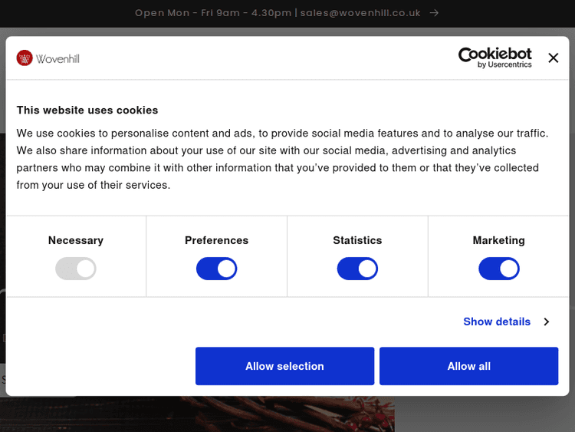Click the chevron beside Show details
Screen dimensions: 575x432
pos(546,322)
